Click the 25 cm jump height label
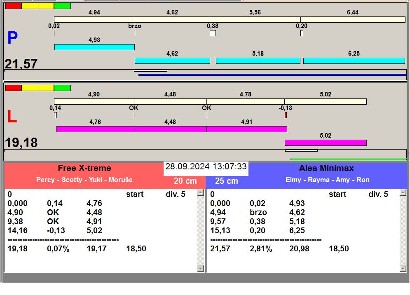410x295 pixels. 227,181
